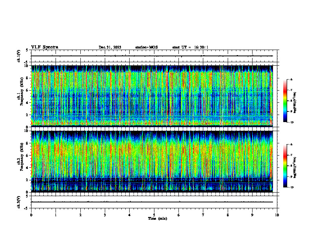Viewport: 312px width, 241px height.
Task: Click the ch.2 colorbar "-10" tick label
Action: (x=292, y=187)
